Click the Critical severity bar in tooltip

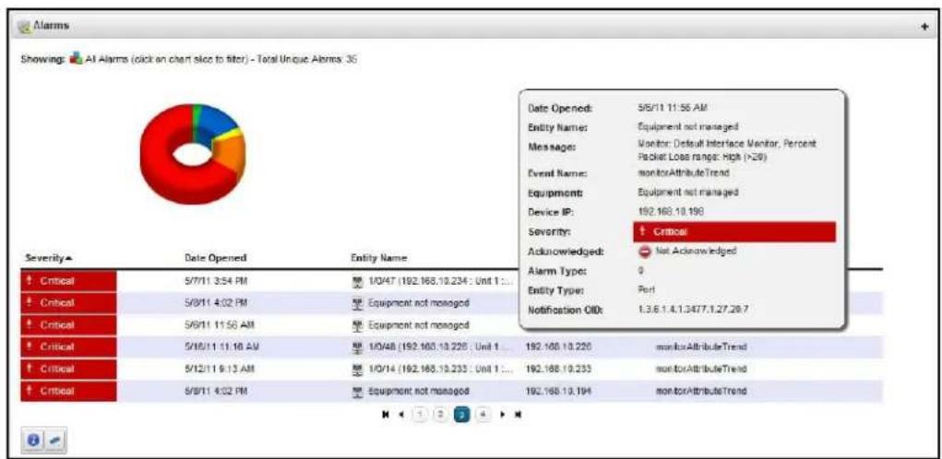[734, 231]
